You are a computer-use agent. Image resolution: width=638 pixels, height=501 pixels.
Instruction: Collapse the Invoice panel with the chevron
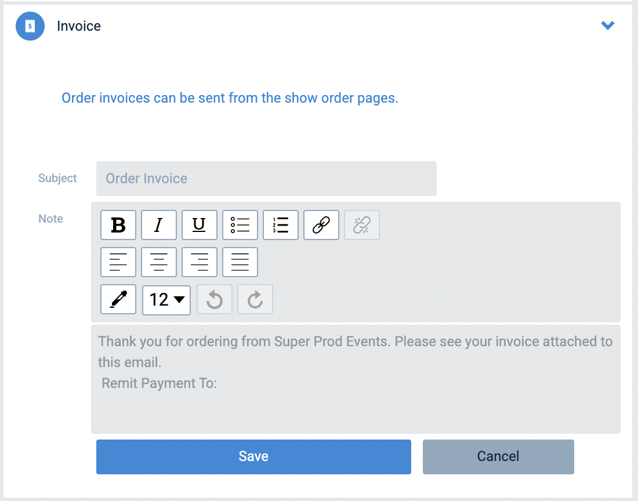point(608,26)
